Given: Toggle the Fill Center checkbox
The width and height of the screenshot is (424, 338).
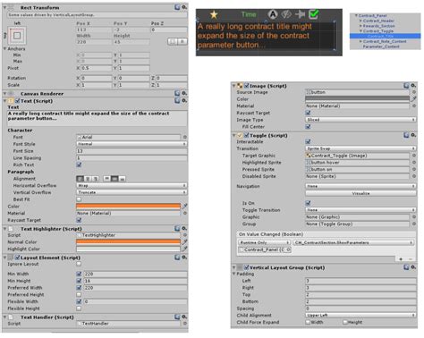Looking at the screenshot, I should pos(308,127).
